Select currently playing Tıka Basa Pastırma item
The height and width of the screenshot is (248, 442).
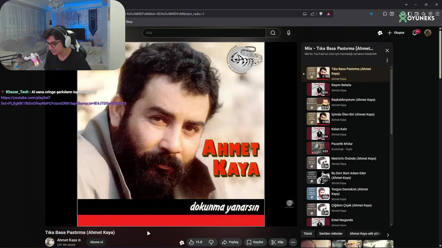pyautogui.click(x=345, y=73)
